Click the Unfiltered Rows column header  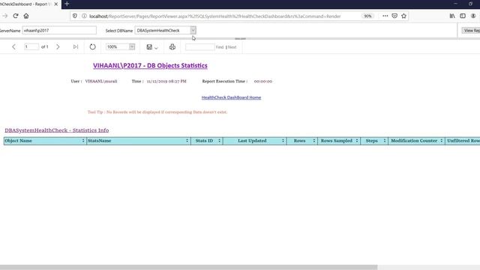point(463,141)
